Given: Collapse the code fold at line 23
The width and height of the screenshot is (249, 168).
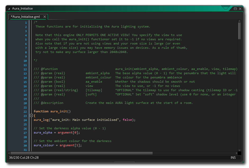Looking at the screenshot, I should click(31, 116).
